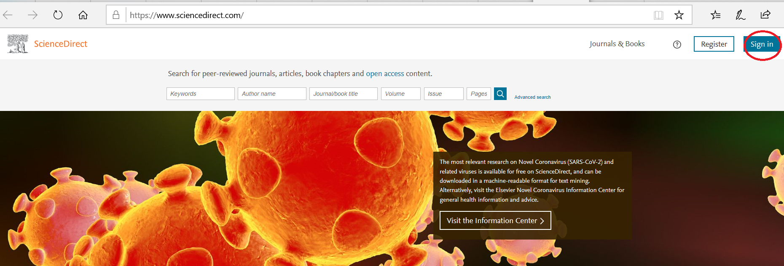Open the Advanced search link
This screenshot has width=784, height=266.
(x=532, y=97)
